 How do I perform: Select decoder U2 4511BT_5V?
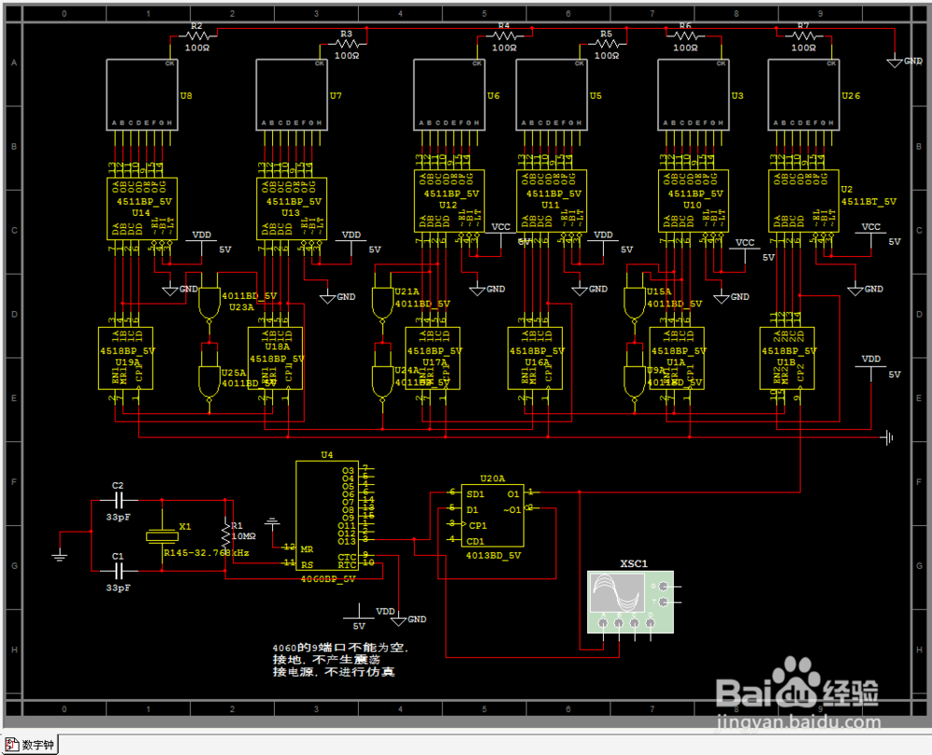[x=803, y=201]
